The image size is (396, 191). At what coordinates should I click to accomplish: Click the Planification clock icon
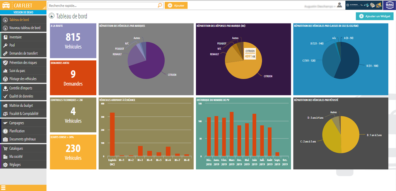pyautogui.click(x=5, y=131)
